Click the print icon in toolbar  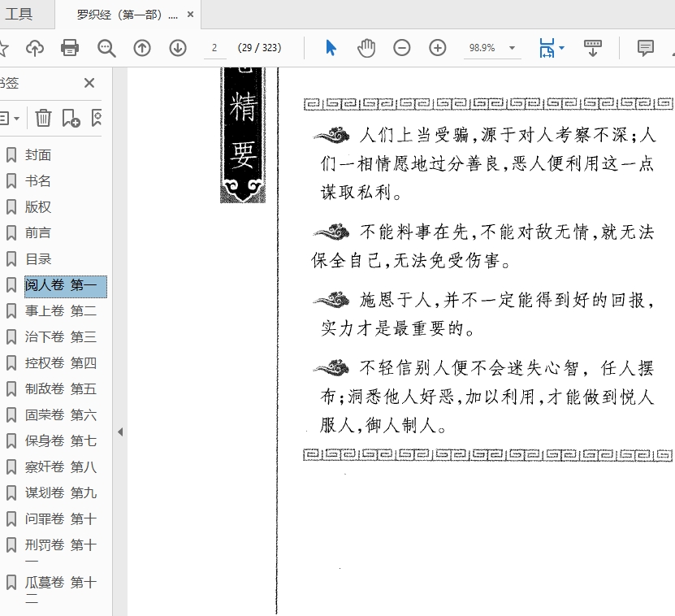[x=70, y=48]
